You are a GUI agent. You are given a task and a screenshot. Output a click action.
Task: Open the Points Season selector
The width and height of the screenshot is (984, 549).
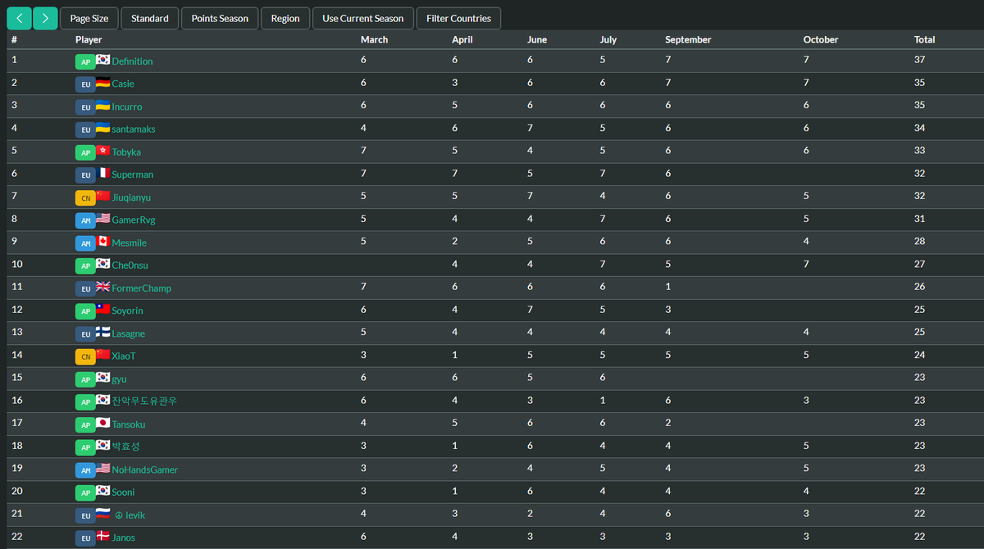point(220,18)
